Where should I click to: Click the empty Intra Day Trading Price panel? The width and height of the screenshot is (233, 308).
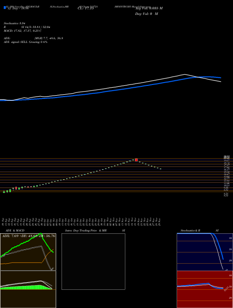93,261
